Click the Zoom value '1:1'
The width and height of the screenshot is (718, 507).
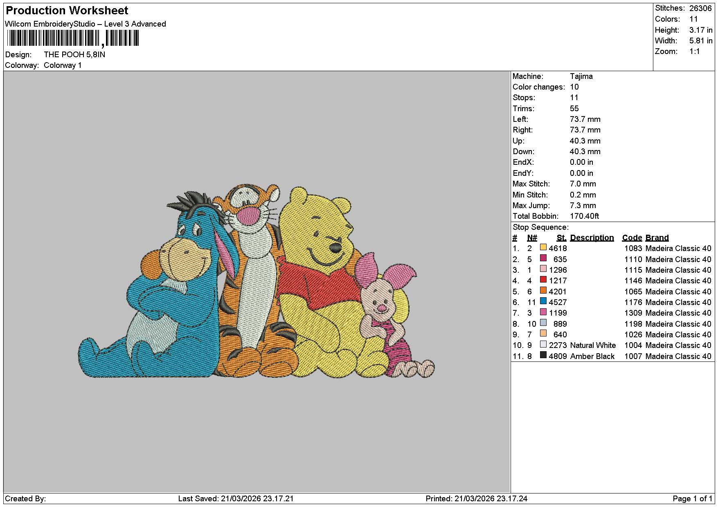[x=695, y=52]
